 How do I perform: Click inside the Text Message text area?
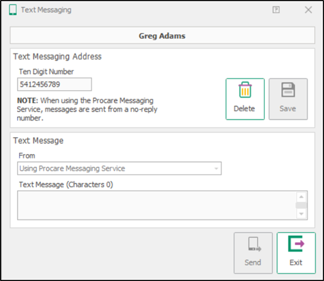click(x=157, y=205)
